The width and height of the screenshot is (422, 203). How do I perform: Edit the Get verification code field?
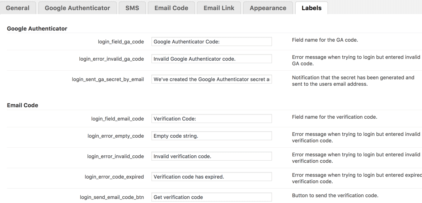point(211,197)
